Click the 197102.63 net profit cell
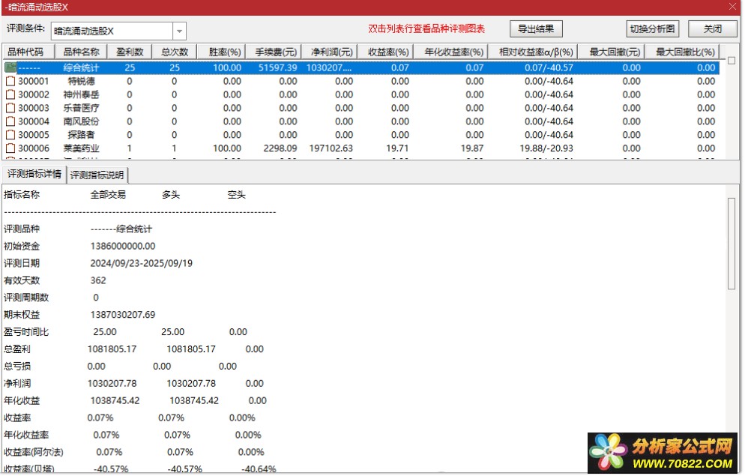This screenshot has width=745, height=476. 331,148
